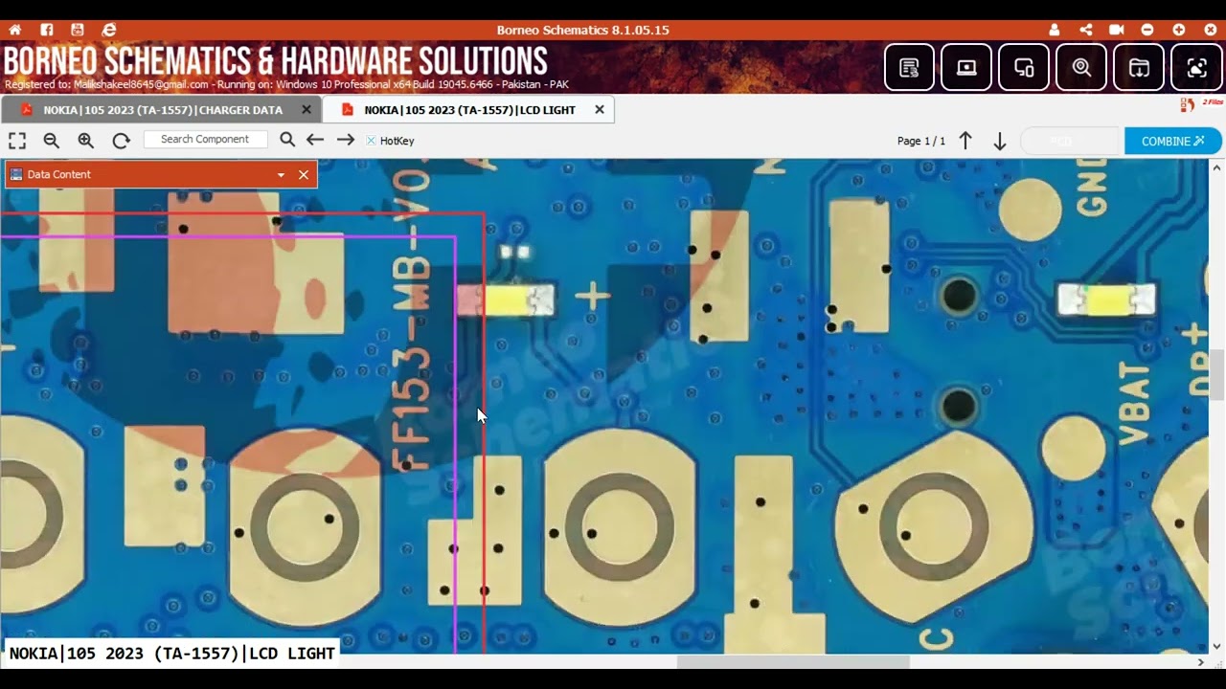Open the Internet Explorer web icon
1226x689 pixels.
(x=109, y=30)
